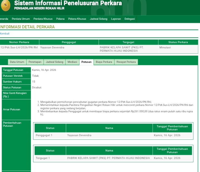Select the Putusan tab
The width and height of the screenshot is (200, 172).
click(x=86, y=62)
